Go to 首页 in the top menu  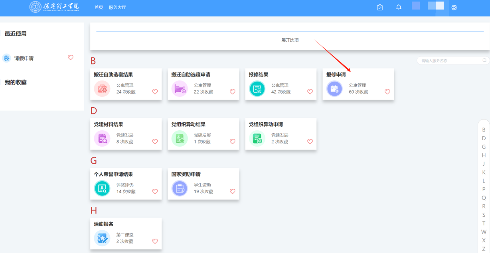(x=99, y=7)
